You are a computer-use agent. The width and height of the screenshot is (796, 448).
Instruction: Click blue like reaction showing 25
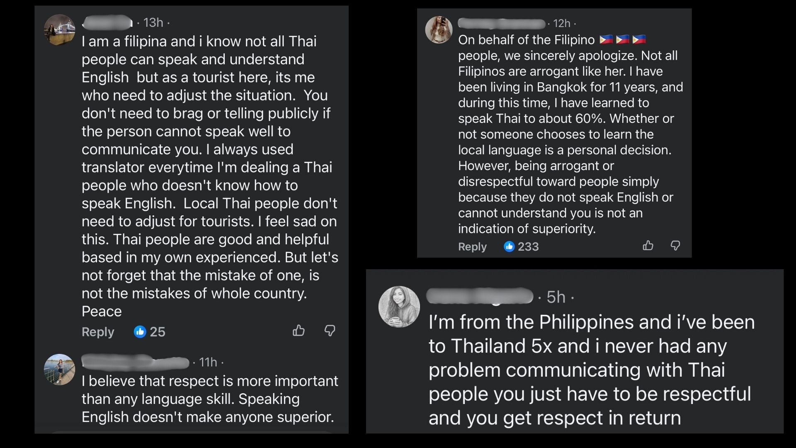(x=140, y=332)
